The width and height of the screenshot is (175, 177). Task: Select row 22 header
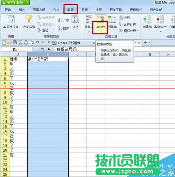pos(5,160)
